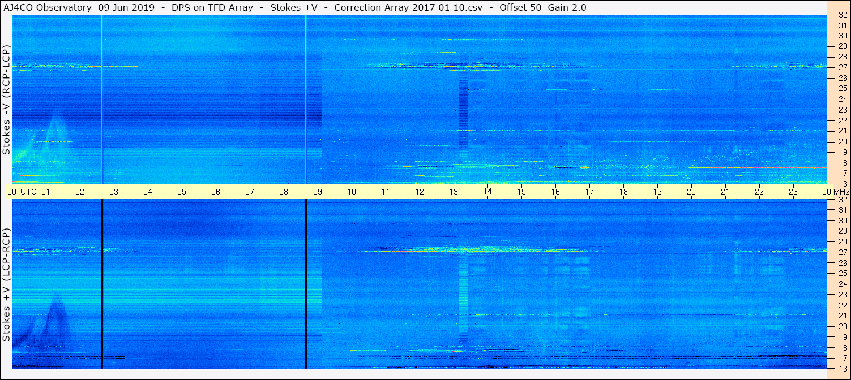Click the 'AJ4CO Observatory' title text
Image resolution: width=851 pixels, height=380 pixels.
[48, 7]
